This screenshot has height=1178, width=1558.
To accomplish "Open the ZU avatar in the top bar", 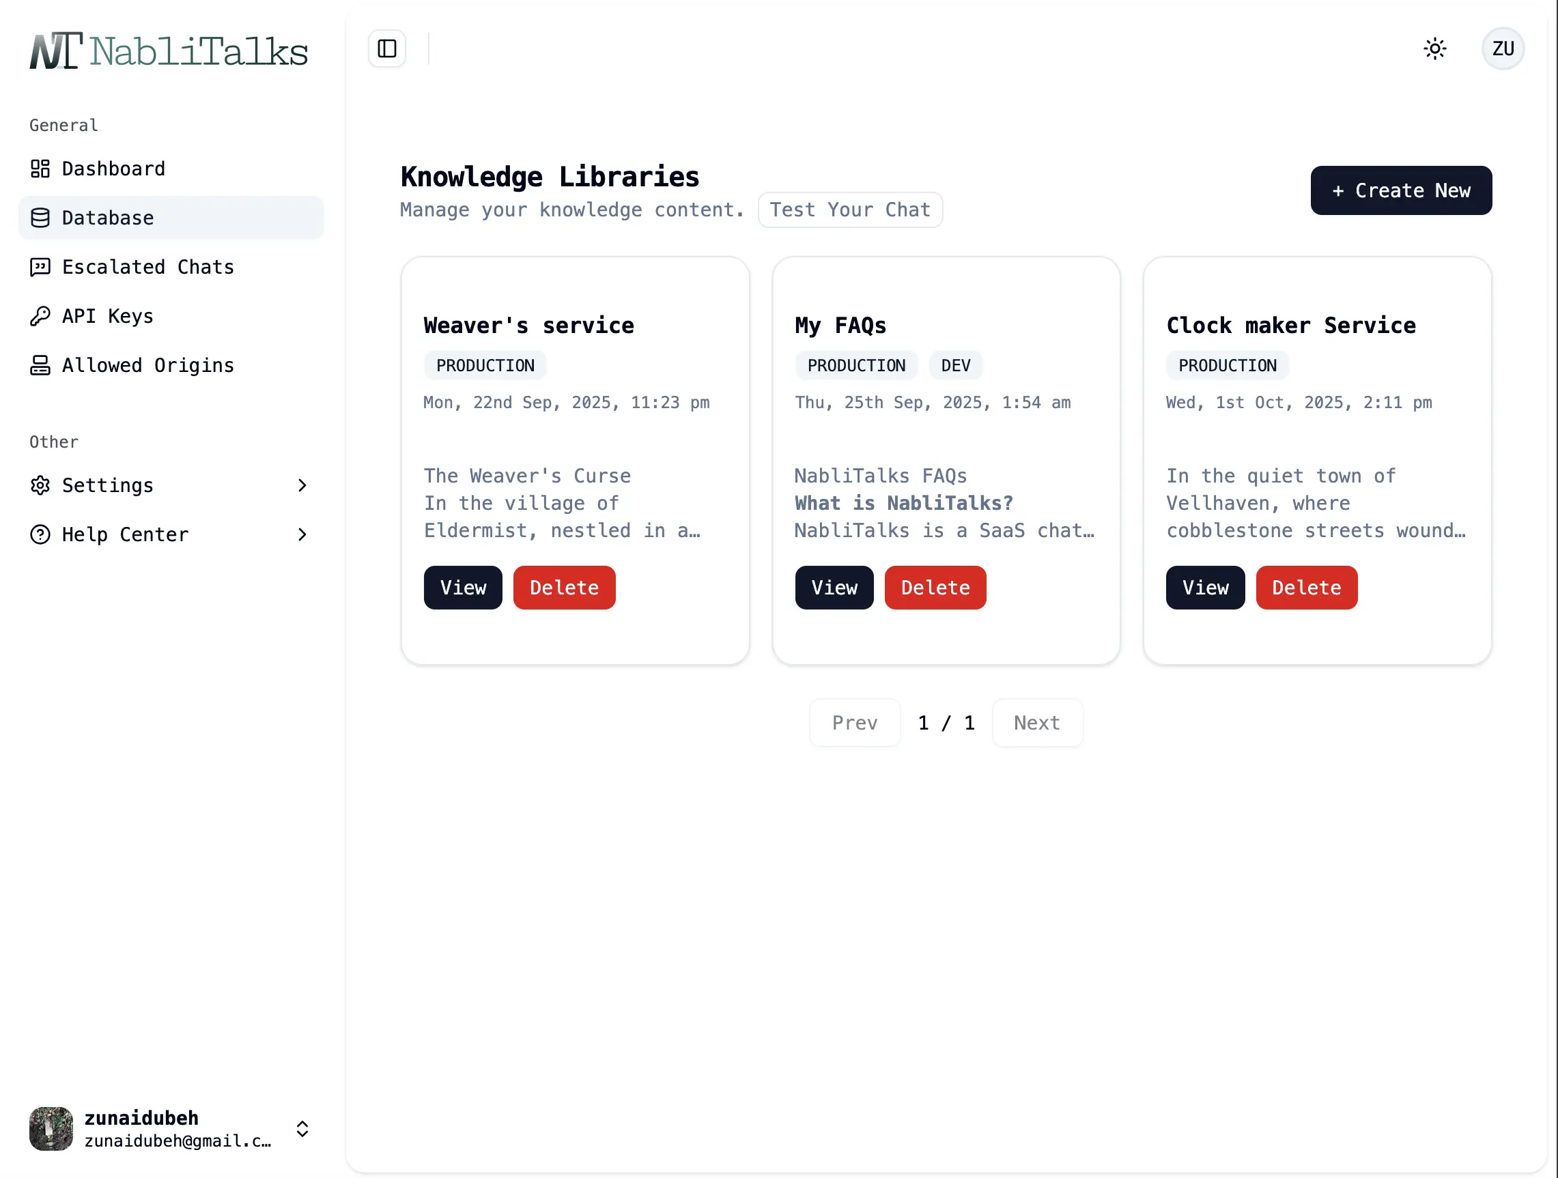I will coord(1503,48).
